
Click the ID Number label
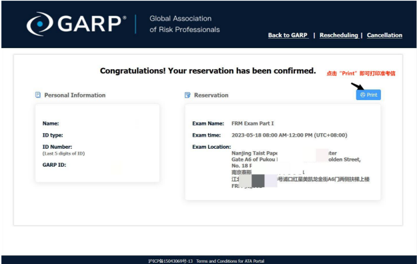coord(57,147)
